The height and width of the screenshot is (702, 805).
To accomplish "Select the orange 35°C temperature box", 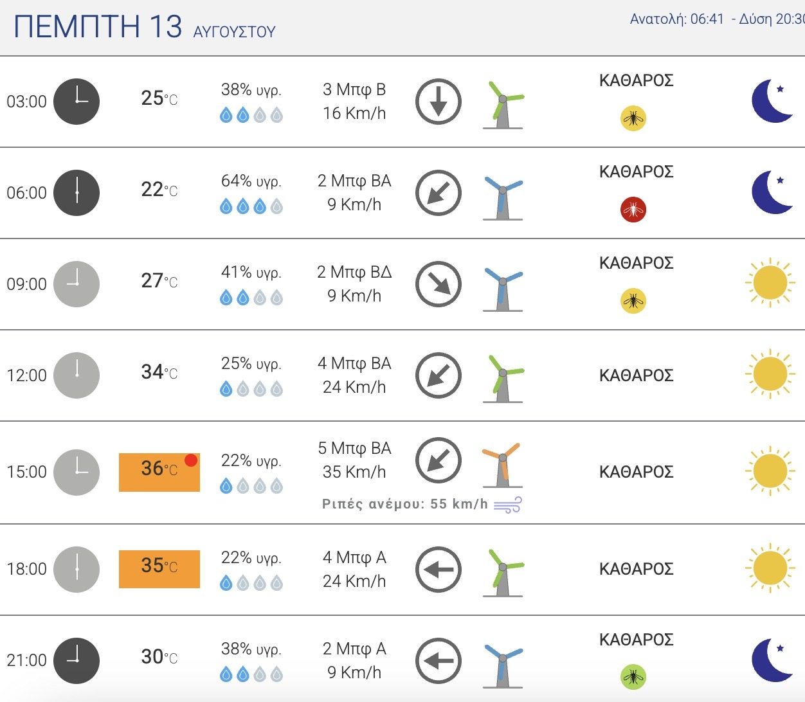I will pyautogui.click(x=159, y=569).
